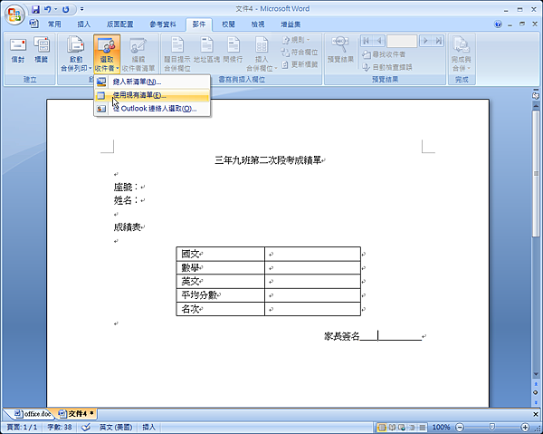Toggle 插入 overtype mode in status bar
The height and width of the screenshot is (434, 543).
[149, 427]
